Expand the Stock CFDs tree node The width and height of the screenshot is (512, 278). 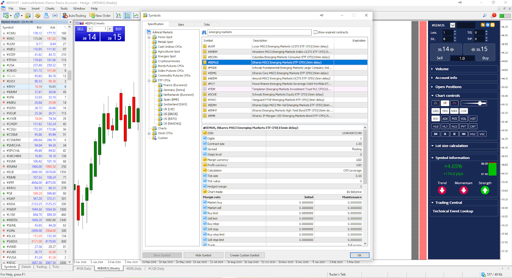[149, 133]
